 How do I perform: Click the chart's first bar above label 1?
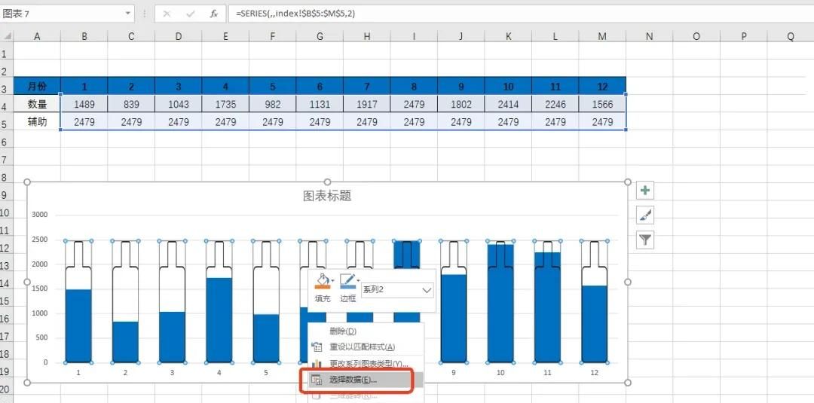tap(78, 325)
